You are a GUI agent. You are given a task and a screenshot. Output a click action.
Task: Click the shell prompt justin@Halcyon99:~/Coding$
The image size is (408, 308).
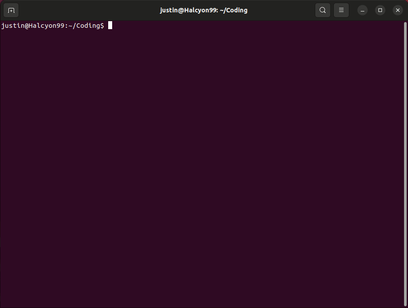(53, 26)
